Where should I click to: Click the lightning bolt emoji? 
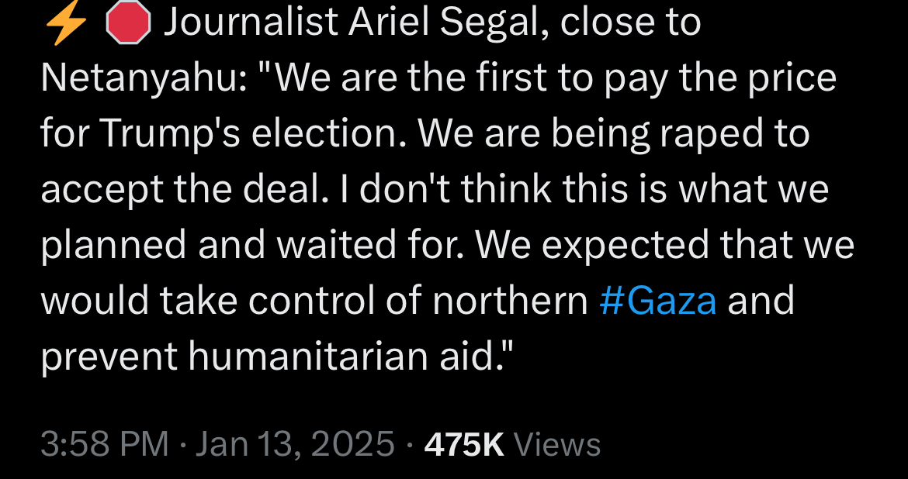point(65,24)
